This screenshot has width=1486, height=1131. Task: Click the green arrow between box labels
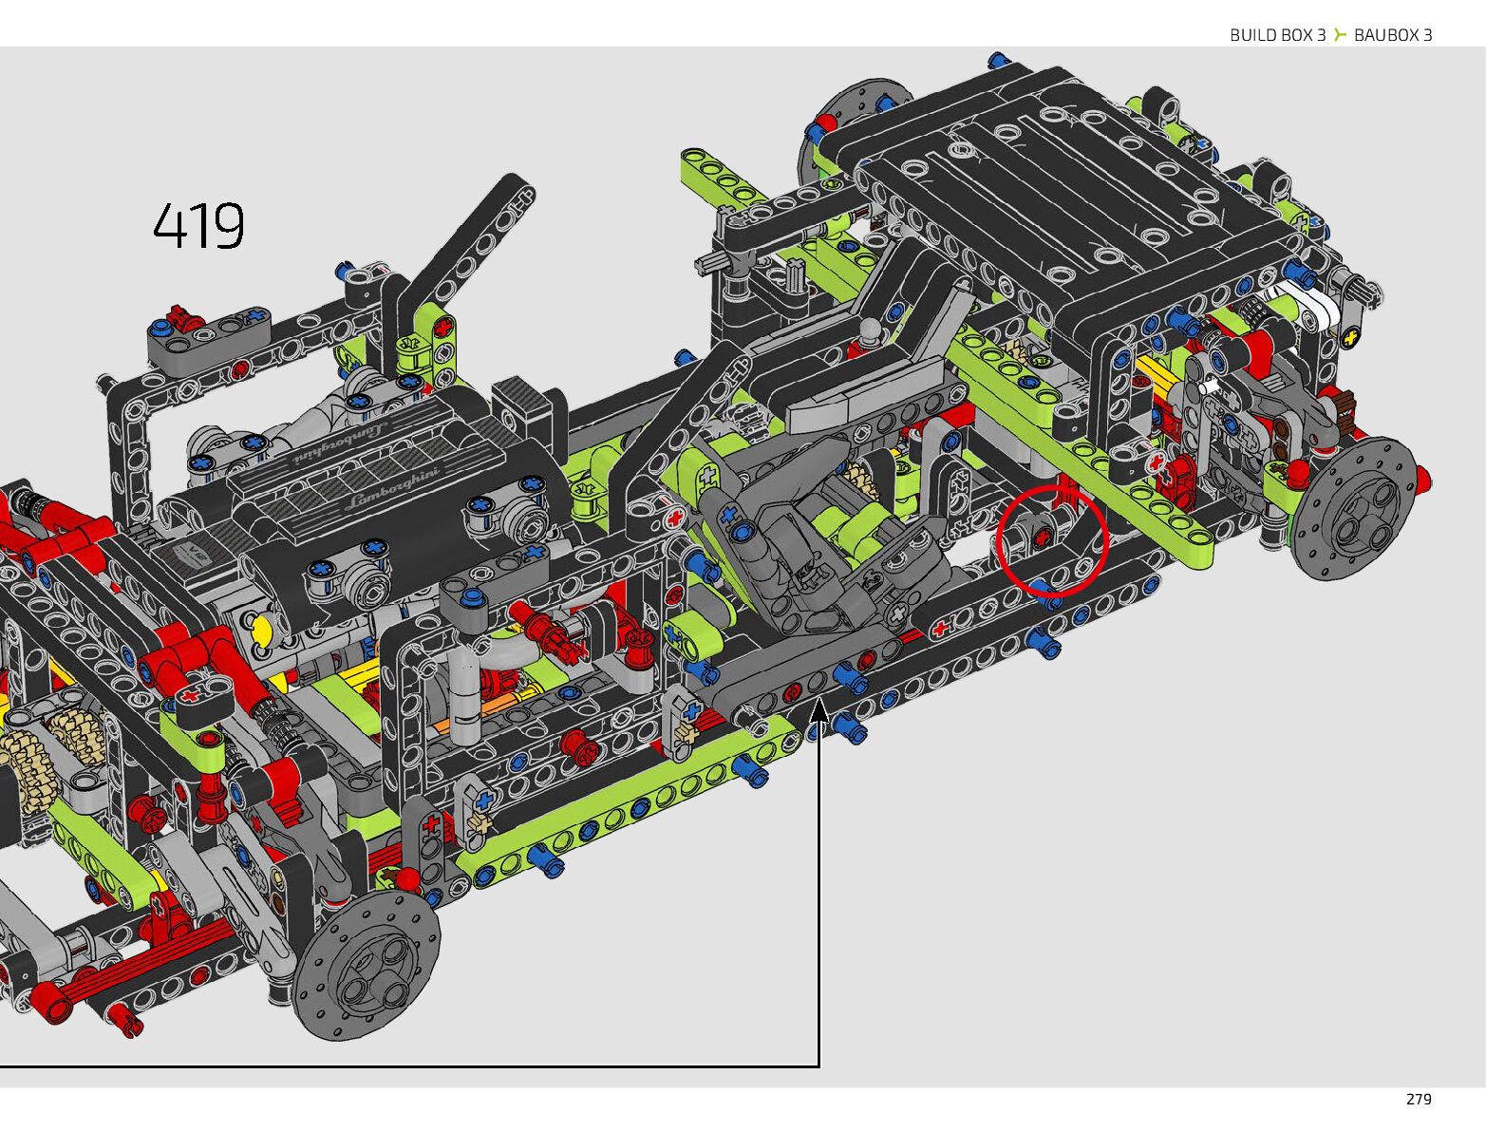(1340, 35)
